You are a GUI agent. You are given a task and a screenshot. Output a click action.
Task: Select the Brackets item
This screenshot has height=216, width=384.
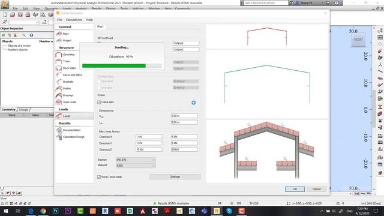pos(68,82)
